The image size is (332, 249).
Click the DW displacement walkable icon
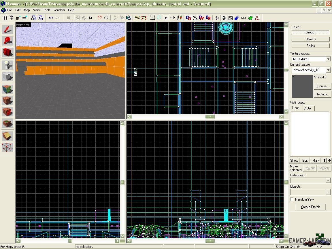click(x=201, y=18)
